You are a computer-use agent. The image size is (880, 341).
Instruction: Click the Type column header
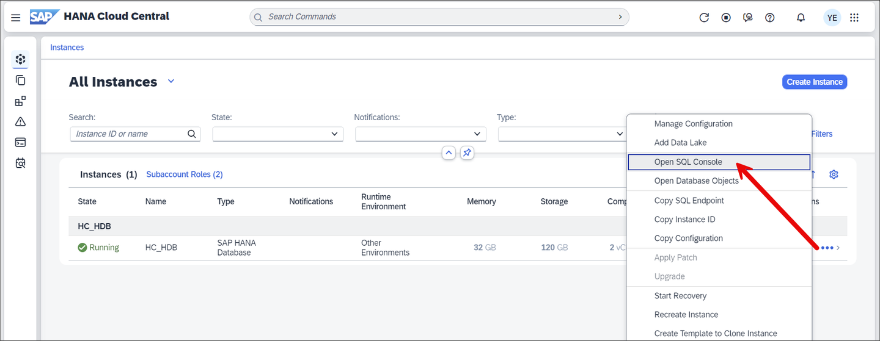(x=226, y=201)
